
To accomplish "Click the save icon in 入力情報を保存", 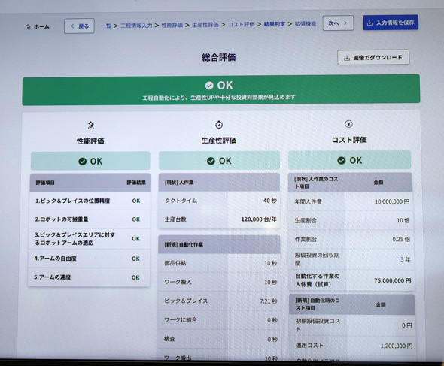I will click(x=369, y=23).
